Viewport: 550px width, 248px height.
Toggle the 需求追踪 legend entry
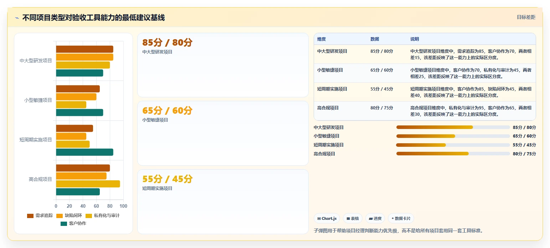tap(40, 216)
